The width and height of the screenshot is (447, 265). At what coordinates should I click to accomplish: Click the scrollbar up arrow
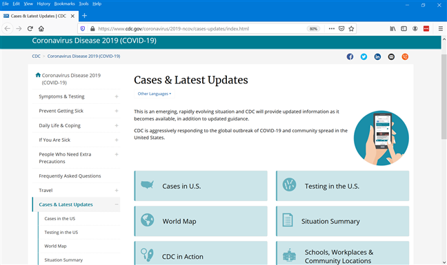coord(444,39)
